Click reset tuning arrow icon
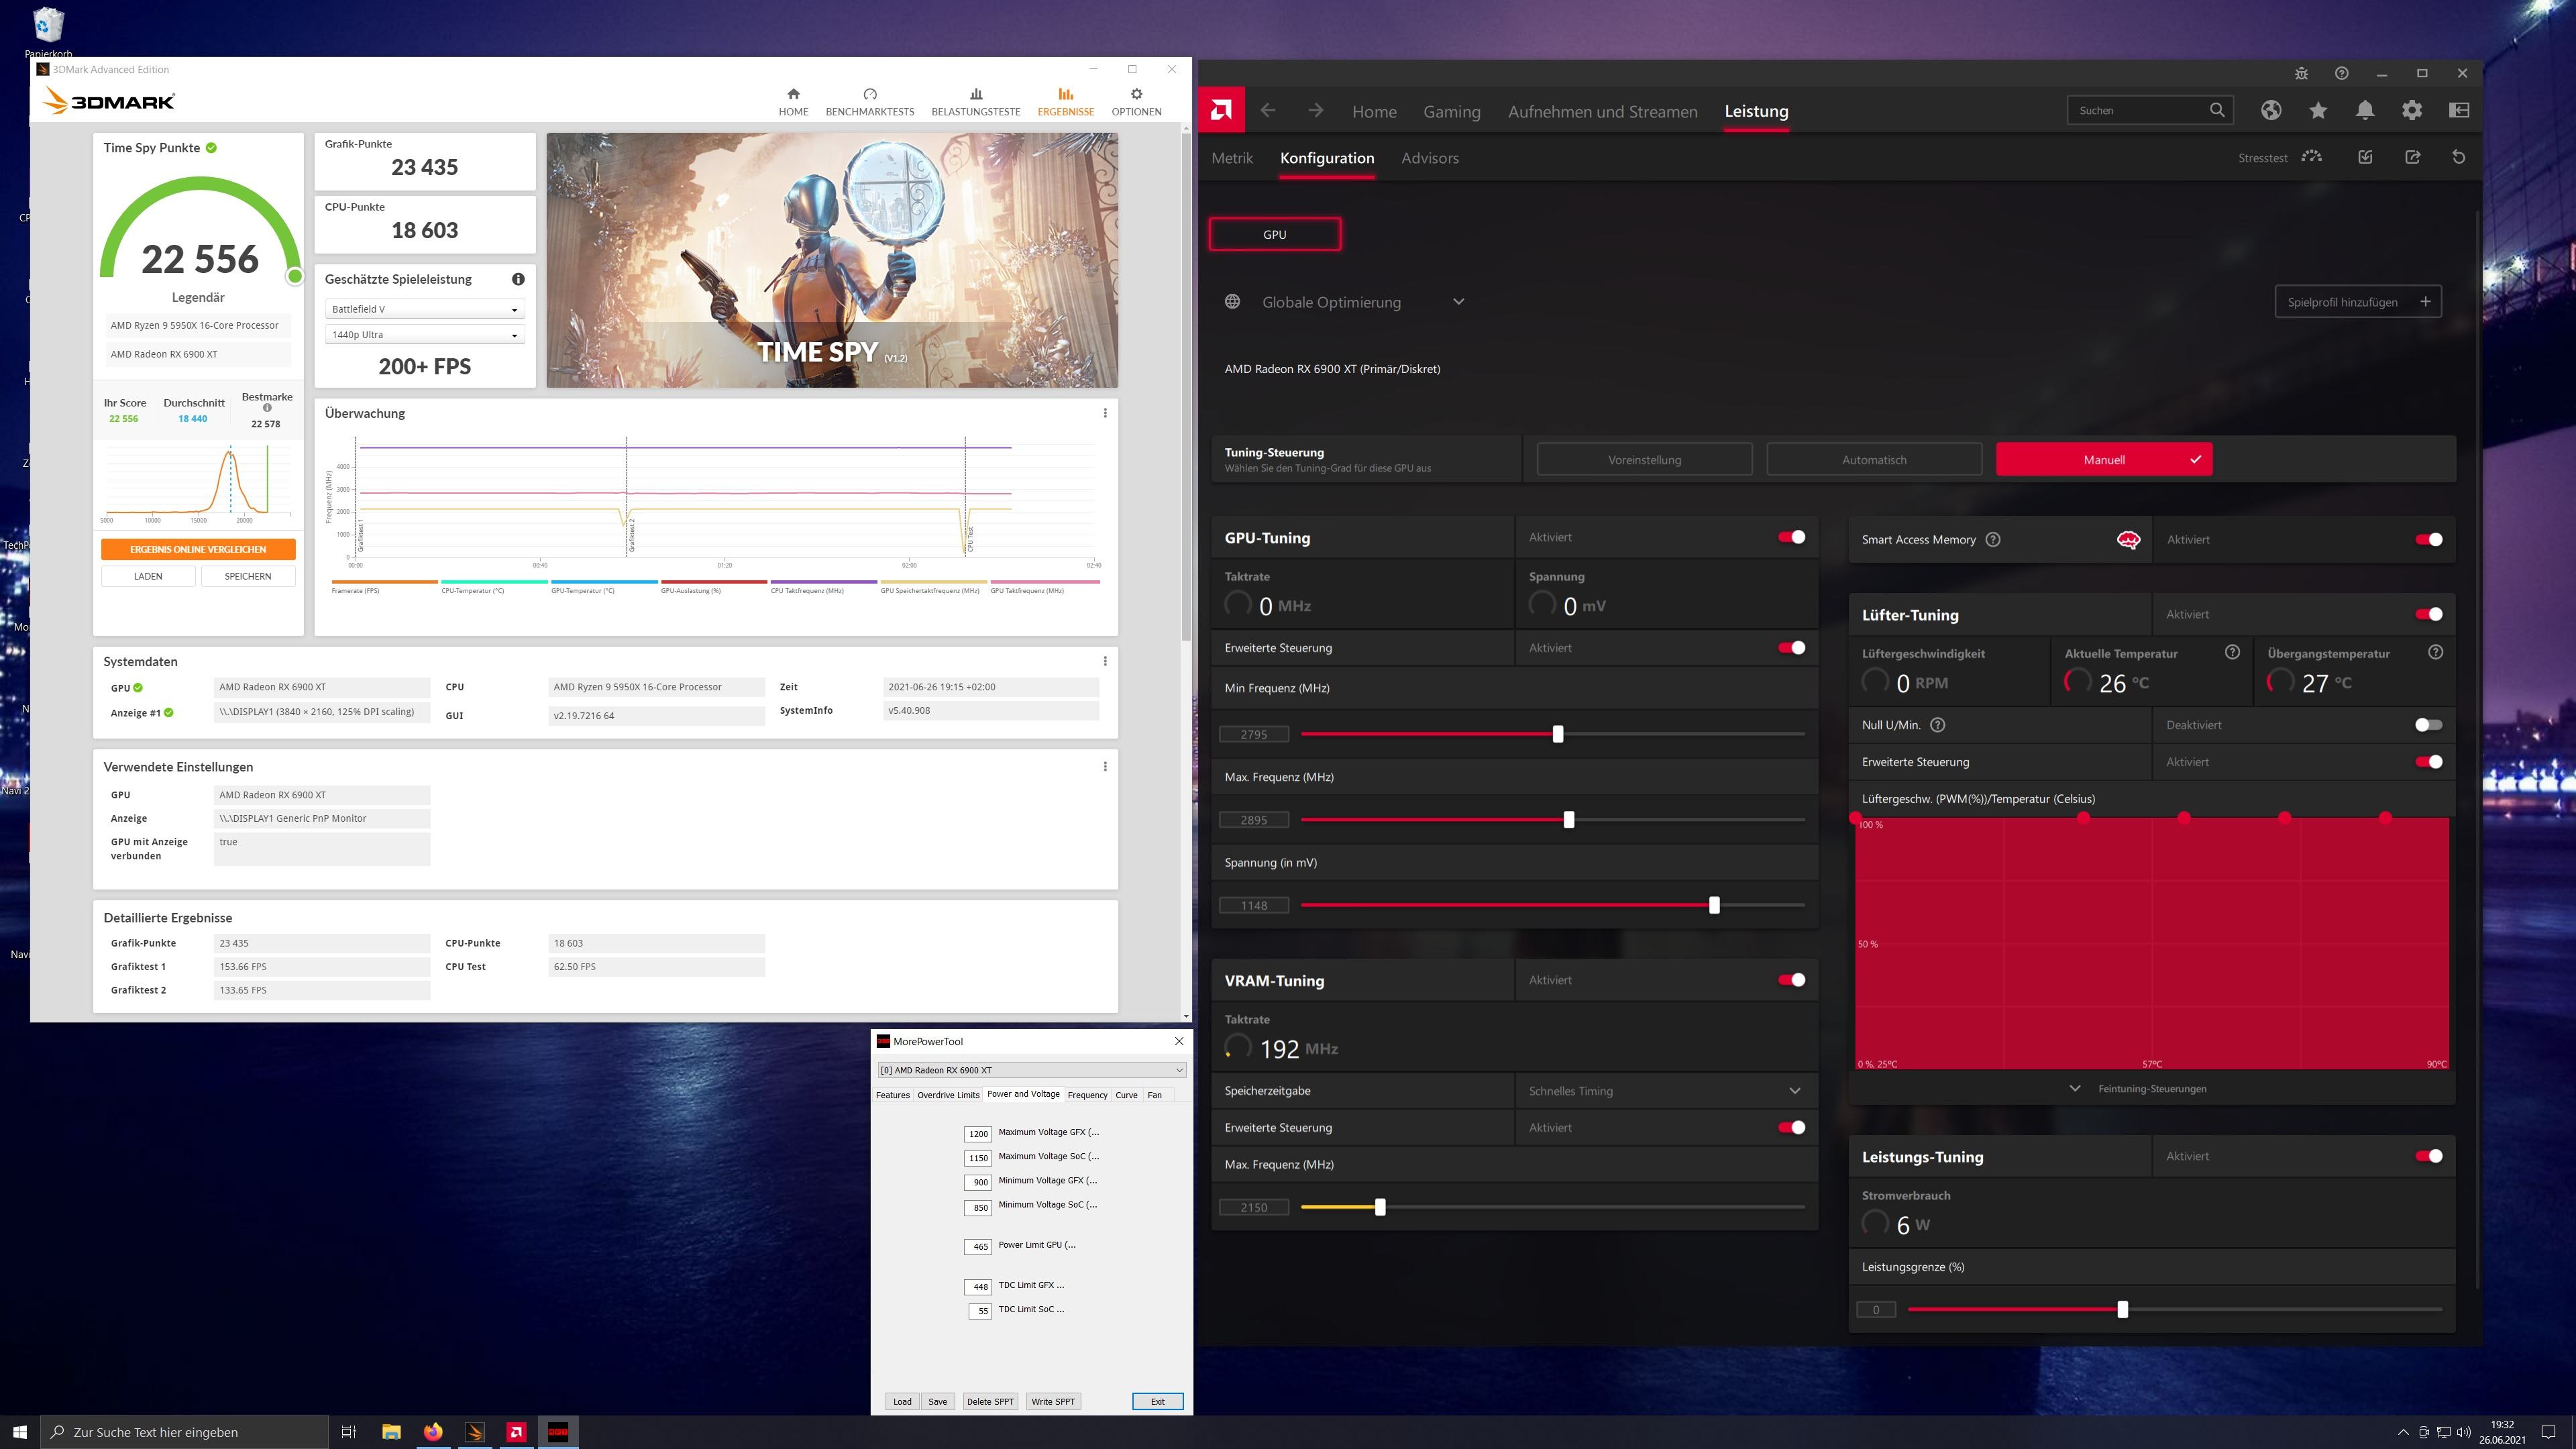Screen dimensions: 2576x1449 (2459, 157)
